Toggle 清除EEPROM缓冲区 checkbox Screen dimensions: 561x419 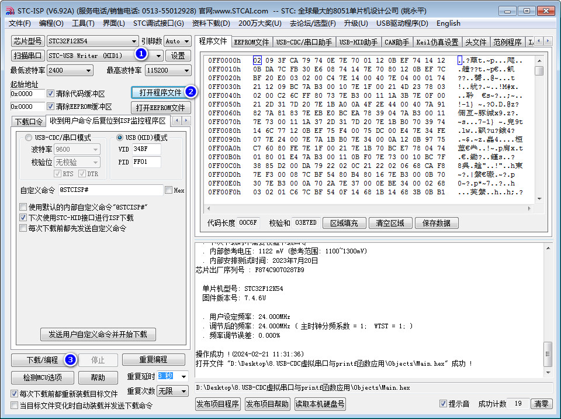[x=50, y=107]
